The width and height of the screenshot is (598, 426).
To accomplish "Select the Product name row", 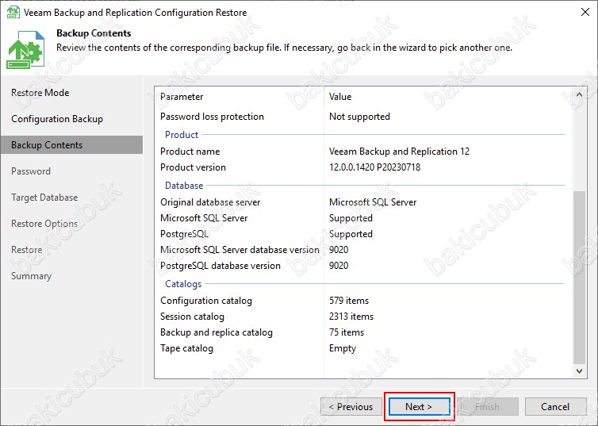I will coord(362,152).
